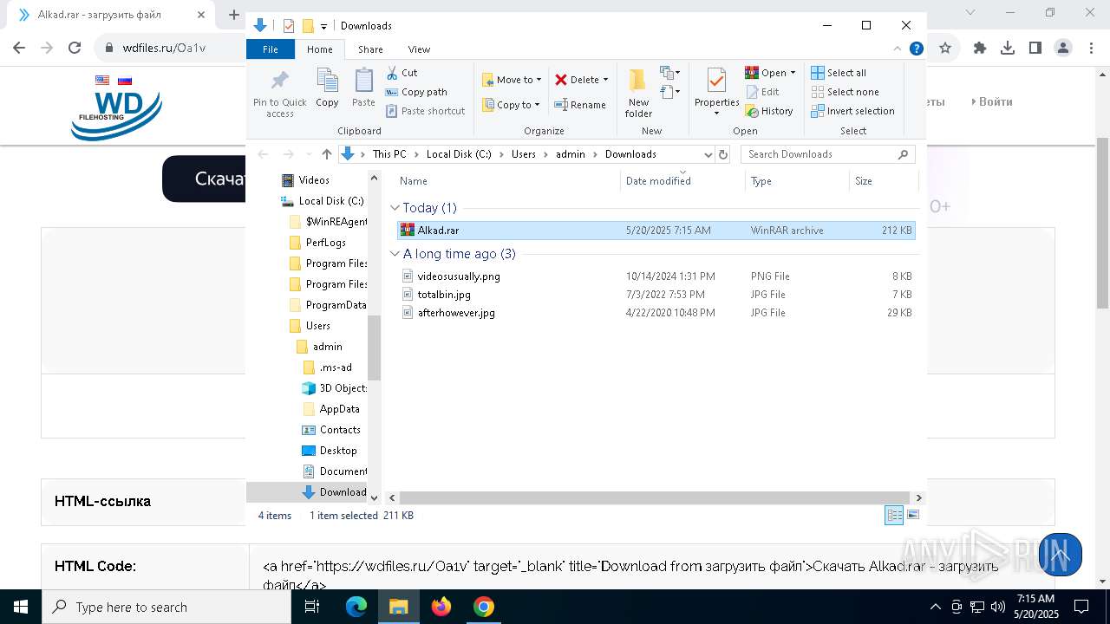Click 'This PC' in address breadcrumb

tap(389, 154)
